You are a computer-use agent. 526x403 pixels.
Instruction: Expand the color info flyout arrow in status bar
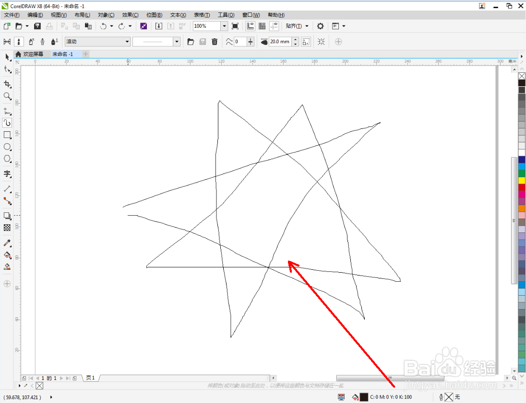pos(51,397)
